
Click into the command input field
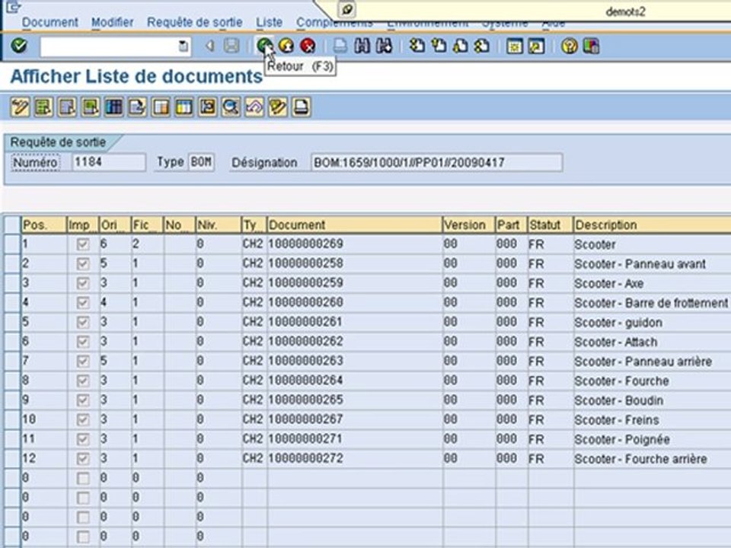click(x=110, y=46)
